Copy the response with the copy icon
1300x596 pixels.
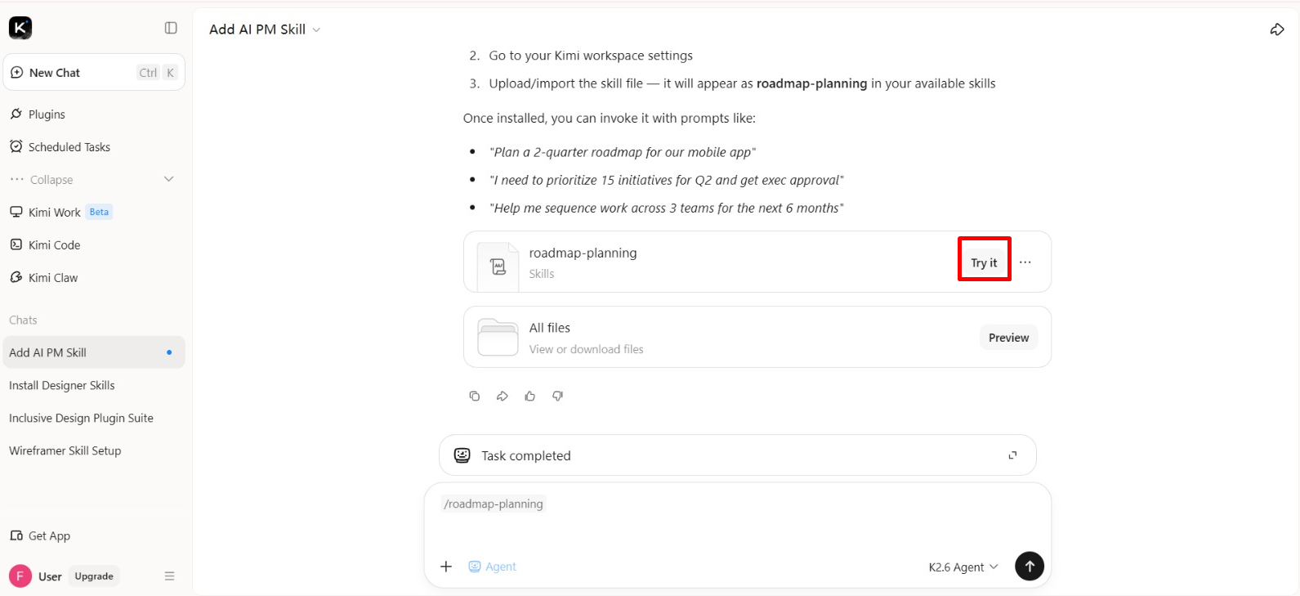point(475,396)
